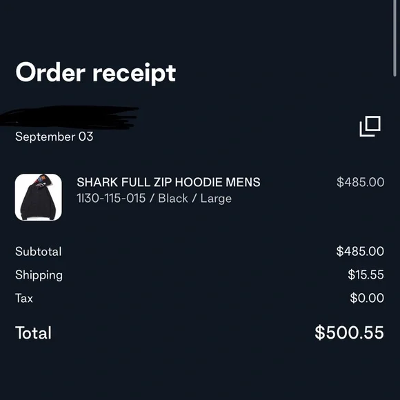The image size is (400, 400).
Task: Click the SKU 1I30-115-015 text
Action: pyautogui.click(x=111, y=198)
